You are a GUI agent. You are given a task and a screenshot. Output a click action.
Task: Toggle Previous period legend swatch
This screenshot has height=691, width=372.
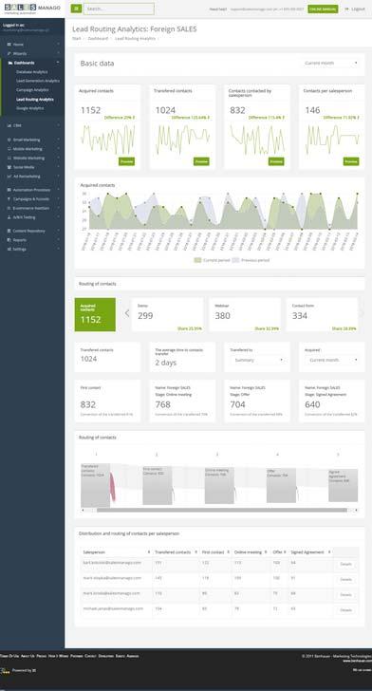(235, 260)
